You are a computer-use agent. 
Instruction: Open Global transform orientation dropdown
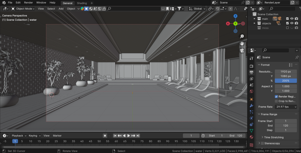197,9
